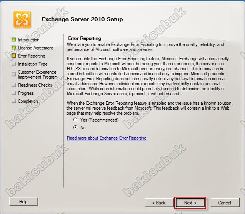Click the Readiness Checks step label

coord(35,85)
